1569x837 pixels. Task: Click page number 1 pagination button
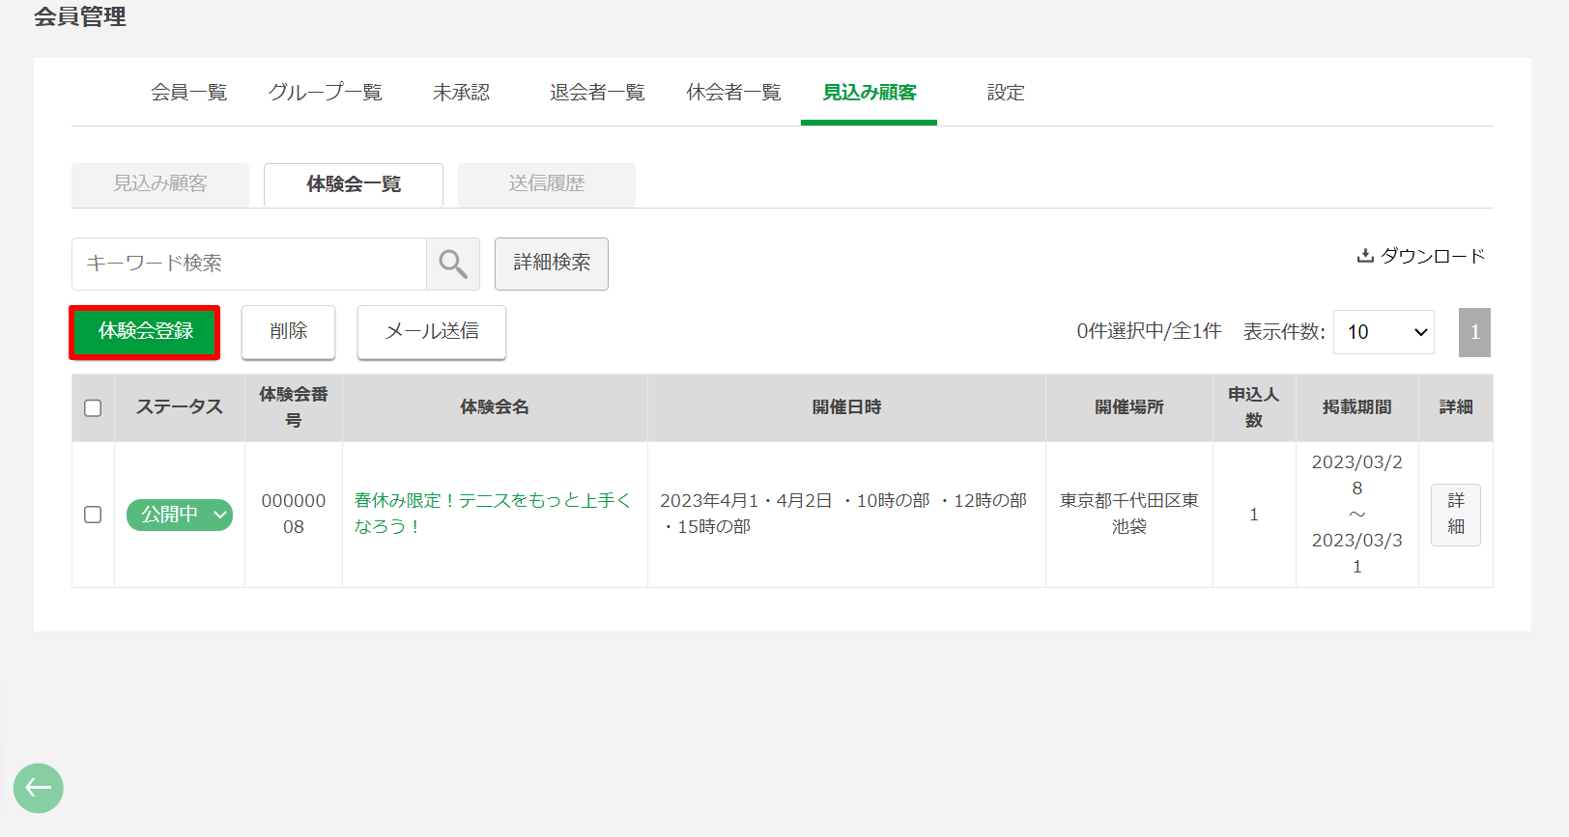coord(1474,332)
